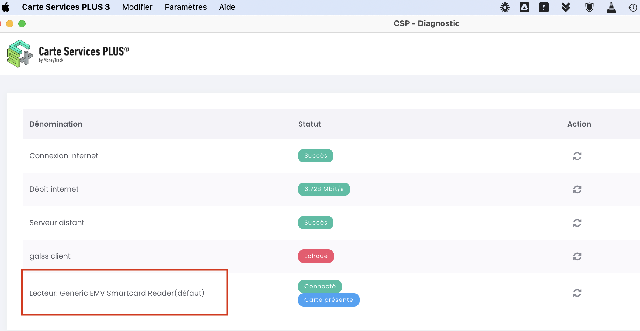Click the CSP - Diagnostic window title
Viewport: 640px width, 331px height.
pos(426,23)
